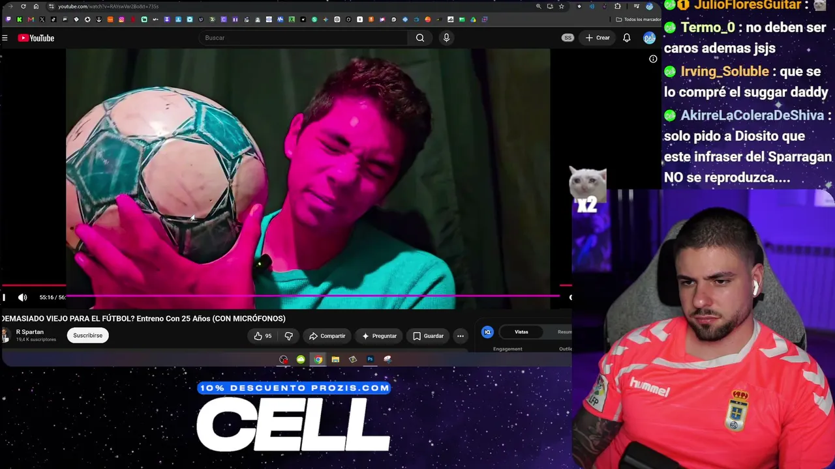Submit search with the magnifier button
This screenshot has height=469, width=835.
pyautogui.click(x=420, y=38)
